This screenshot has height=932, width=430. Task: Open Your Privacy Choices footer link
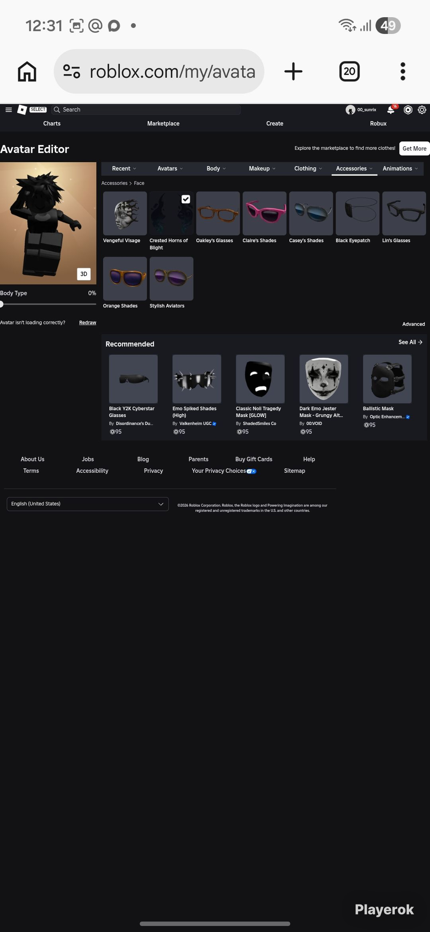(224, 471)
